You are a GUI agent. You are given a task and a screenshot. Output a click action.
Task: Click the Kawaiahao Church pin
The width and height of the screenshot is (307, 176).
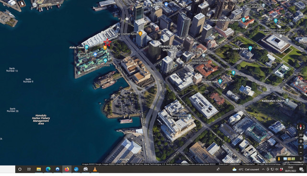click(287, 100)
